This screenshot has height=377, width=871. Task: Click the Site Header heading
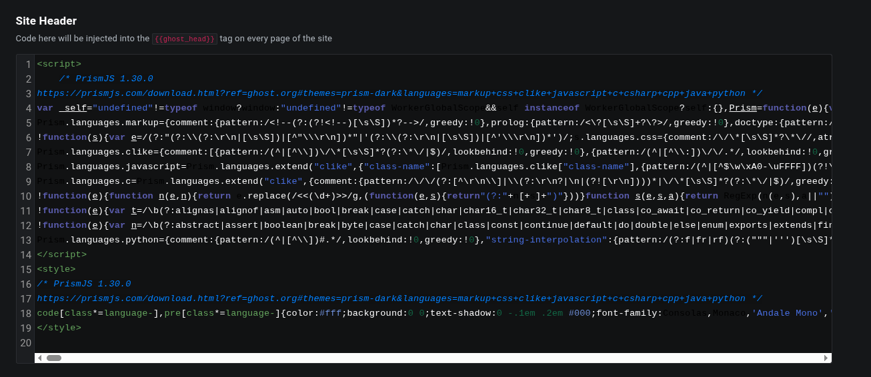(x=46, y=21)
